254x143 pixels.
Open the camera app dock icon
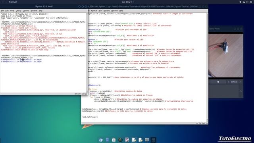(x=127, y=140)
